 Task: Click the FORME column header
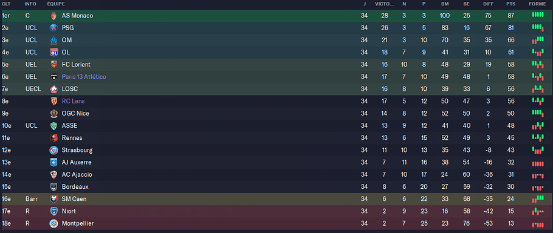click(x=538, y=4)
